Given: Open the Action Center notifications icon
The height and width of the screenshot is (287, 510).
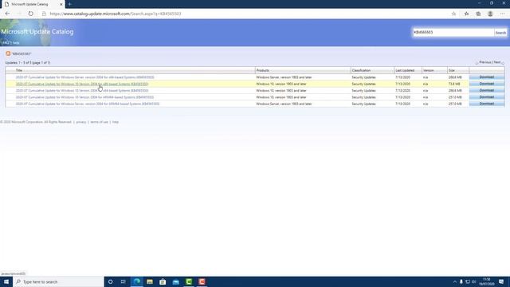Looking at the screenshot, I should pyautogui.click(x=501, y=281).
